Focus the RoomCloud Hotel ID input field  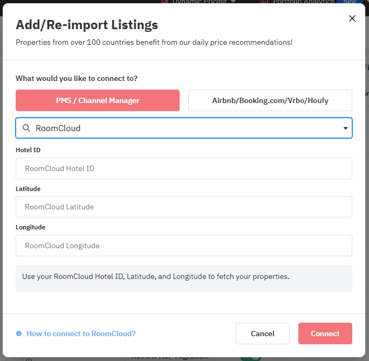(x=183, y=168)
